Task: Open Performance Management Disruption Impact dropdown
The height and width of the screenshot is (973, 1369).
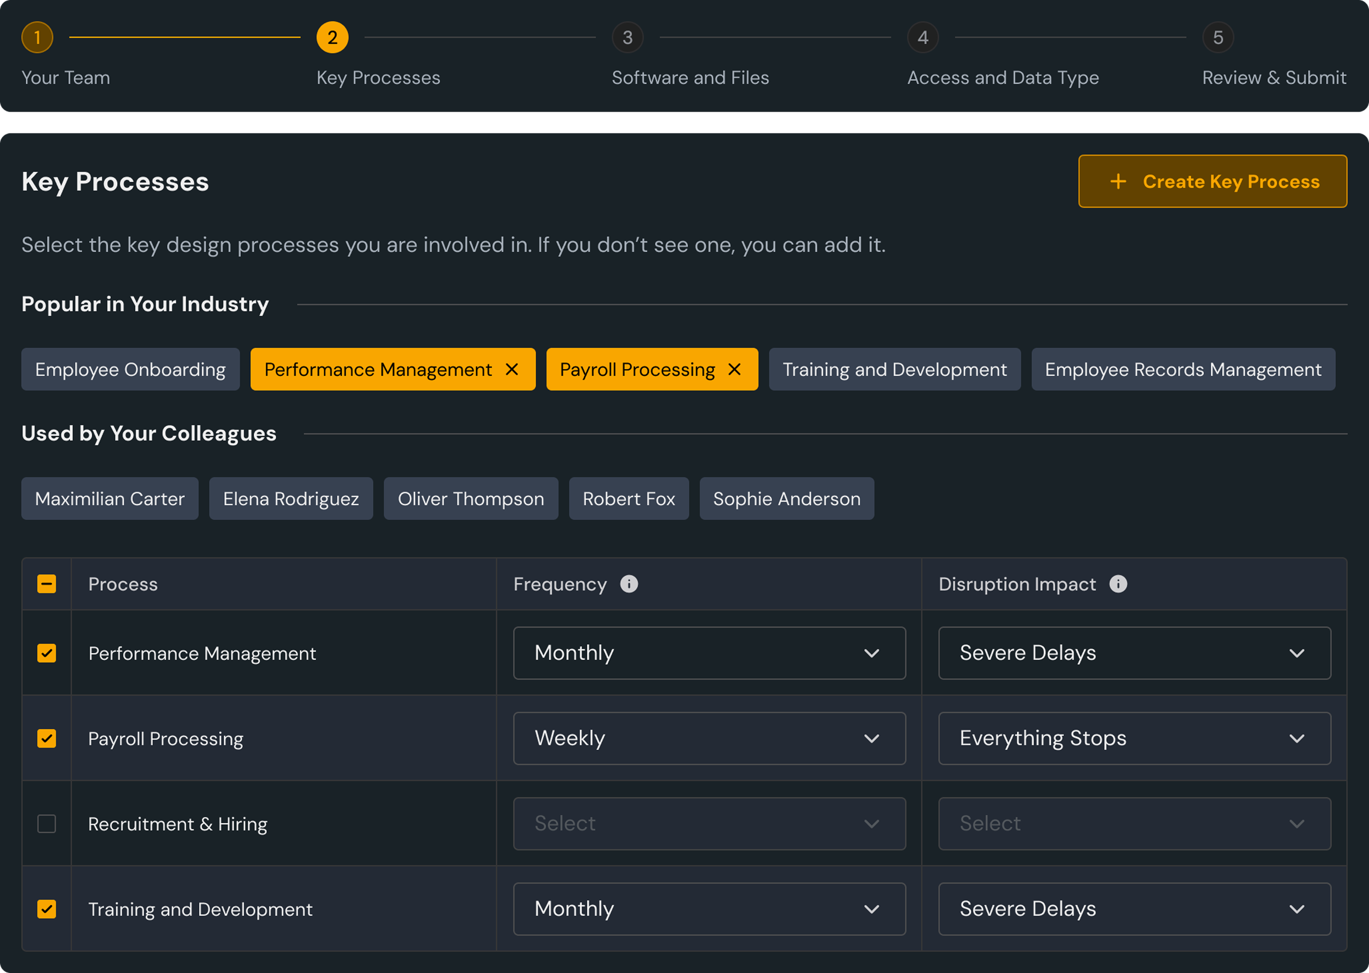Action: pos(1134,653)
